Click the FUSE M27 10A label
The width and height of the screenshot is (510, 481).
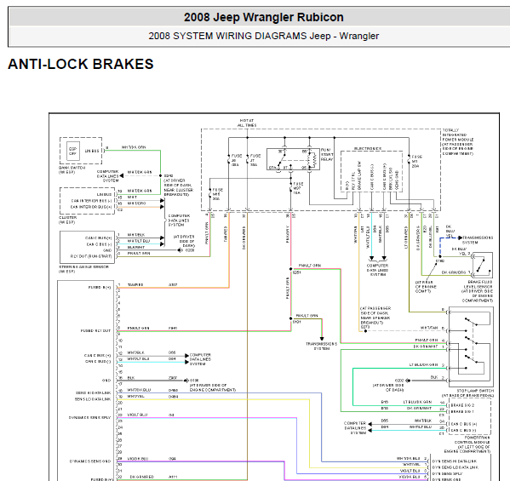297,188
